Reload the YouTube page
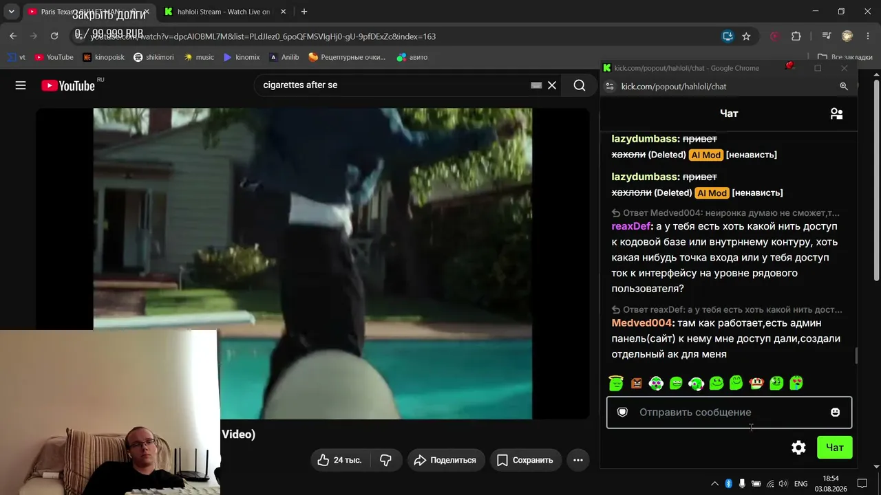The height and width of the screenshot is (495, 881). (54, 36)
